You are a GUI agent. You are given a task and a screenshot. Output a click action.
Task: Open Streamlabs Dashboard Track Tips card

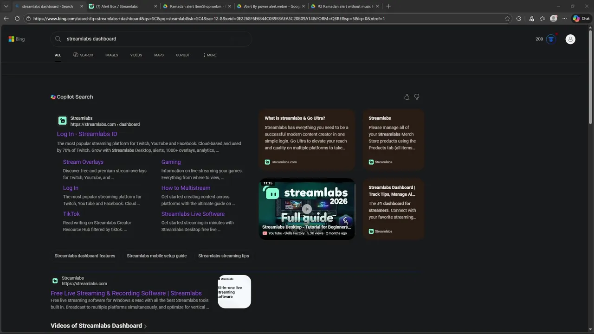pyautogui.click(x=394, y=209)
